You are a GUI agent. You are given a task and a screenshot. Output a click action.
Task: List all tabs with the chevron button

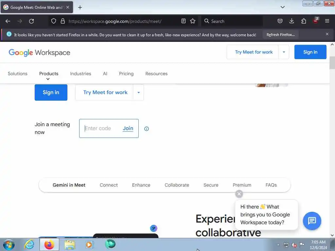coord(282,7)
